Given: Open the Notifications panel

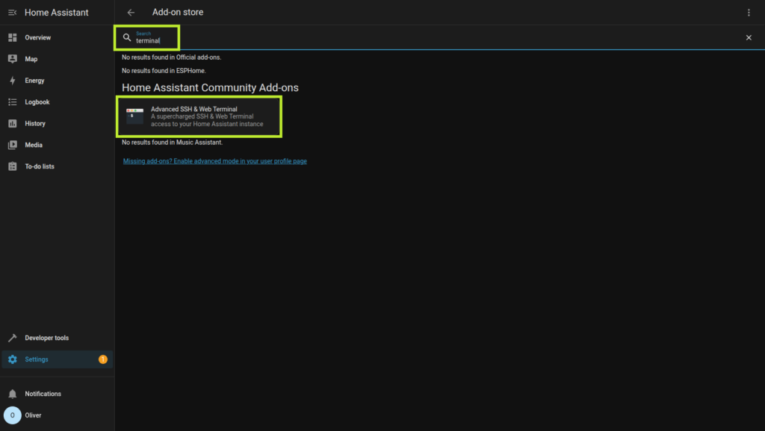Looking at the screenshot, I should click(57, 394).
